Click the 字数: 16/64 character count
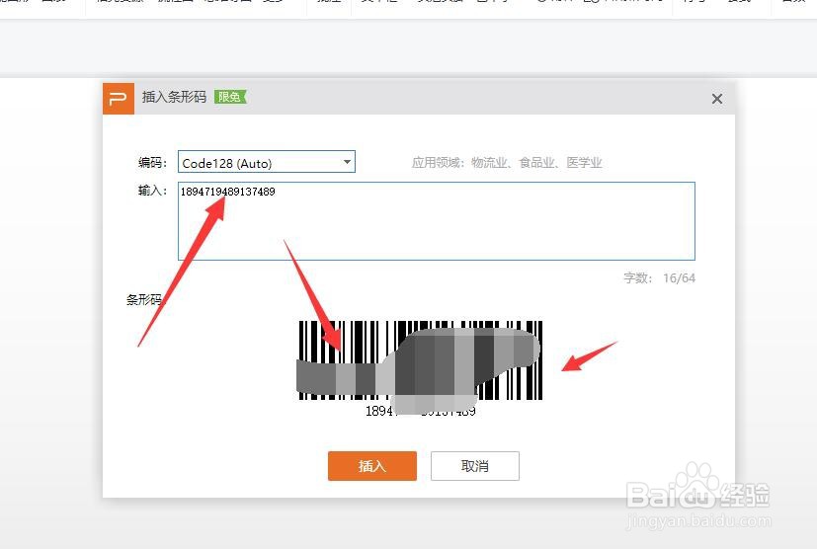Screen dimensions: 817x549 click(x=659, y=278)
